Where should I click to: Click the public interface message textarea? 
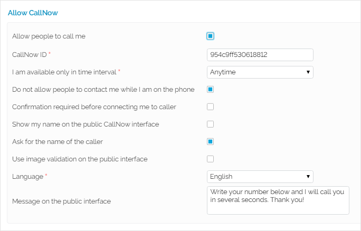278,200
